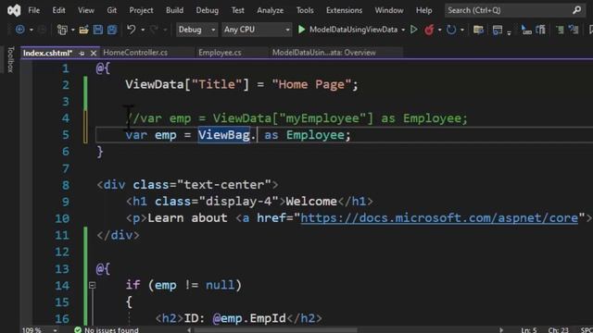Screen dimensions: 593x333
Task: Switch to the Employee.cs tab
Action: [x=220, y=53]
